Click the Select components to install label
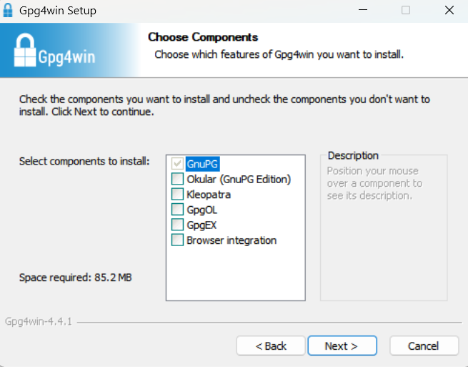Viewport: 468px width, 367px height. point(84,162)
